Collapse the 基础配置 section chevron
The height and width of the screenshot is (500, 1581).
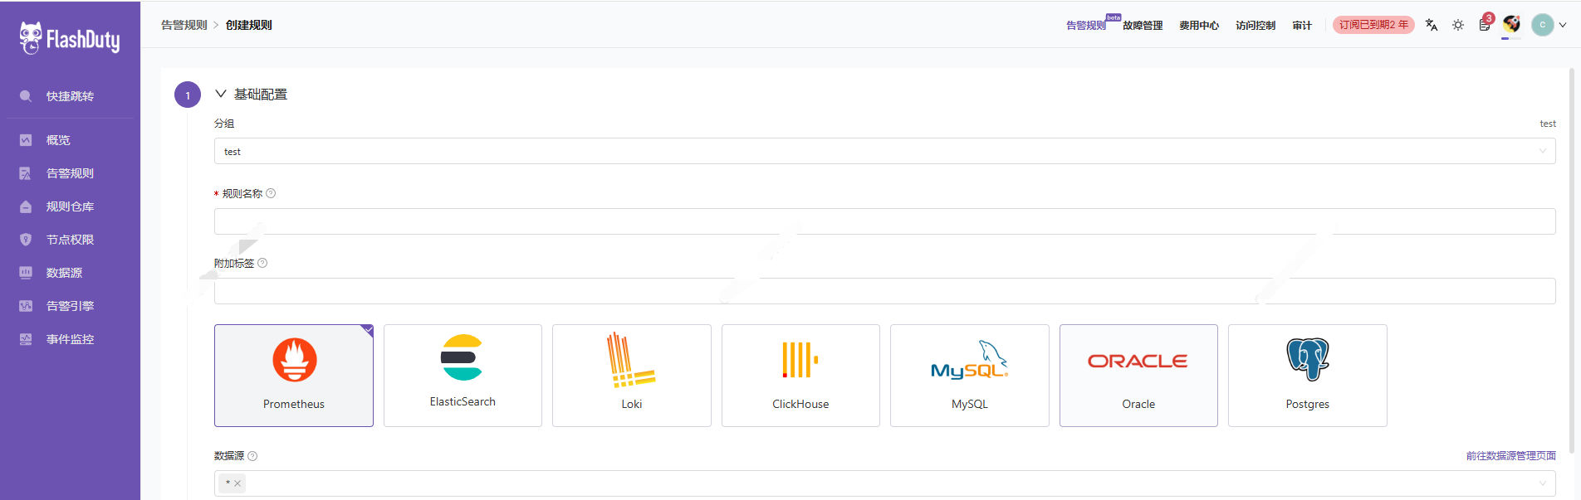point(221,94)
